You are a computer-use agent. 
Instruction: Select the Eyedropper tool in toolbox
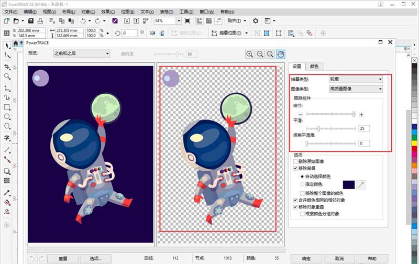7,193
